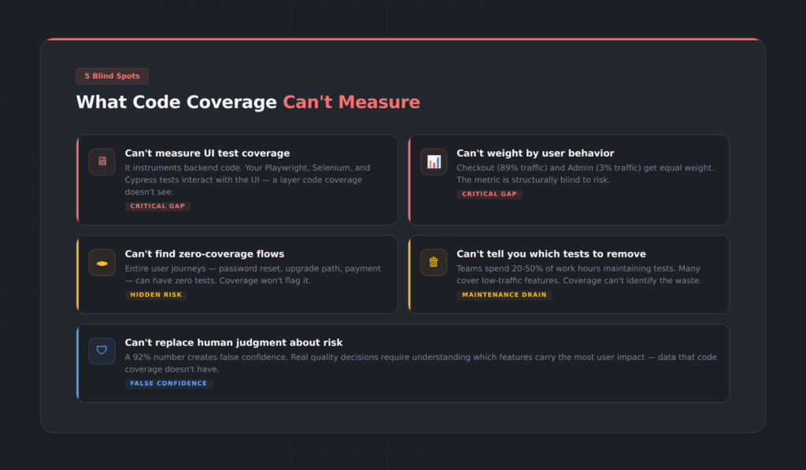Open the Can't measure UI test coverage title
The width and height of the screenshot is (806, 470).
click(207, 153)
